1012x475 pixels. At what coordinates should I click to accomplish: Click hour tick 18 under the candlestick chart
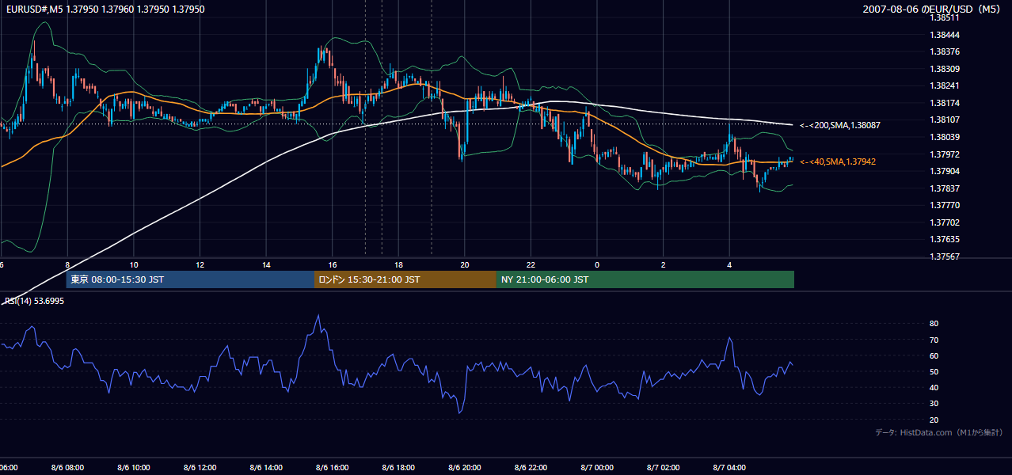[x=399, y=264]
